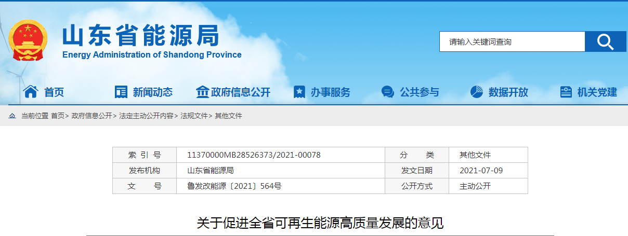
Task: Open 法定主动公开内容 breadcrumb link
Action: (x=146, y=116)
